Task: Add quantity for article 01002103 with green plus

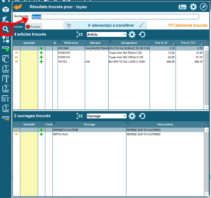Action: click(x=41, y=53)
